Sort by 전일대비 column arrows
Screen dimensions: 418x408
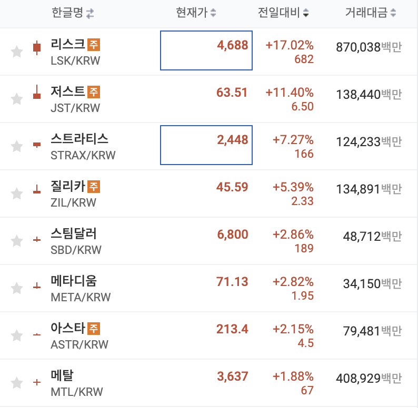click(x=306, y=13)
